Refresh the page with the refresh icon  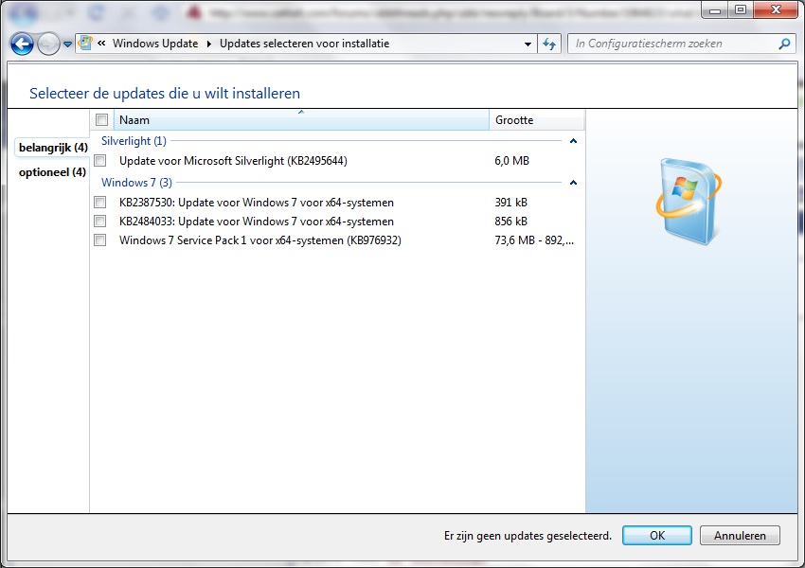pyautogui.click(x=549, y=44)
